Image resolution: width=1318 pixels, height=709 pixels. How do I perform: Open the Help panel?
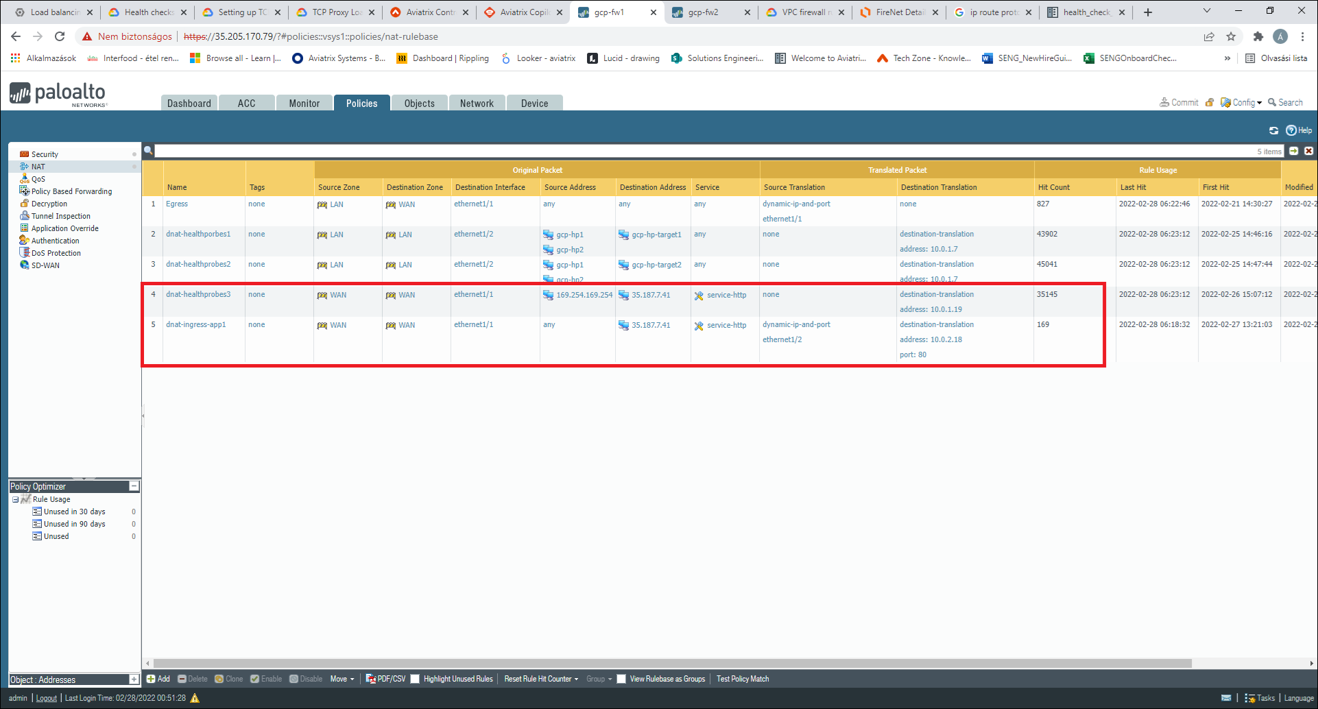tap(1298, 130)
